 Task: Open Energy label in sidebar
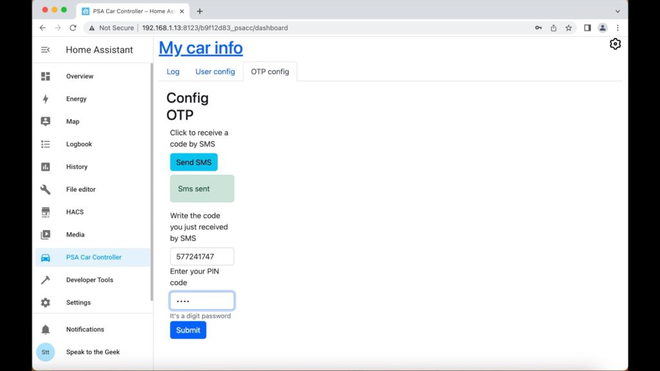[76, 99]
